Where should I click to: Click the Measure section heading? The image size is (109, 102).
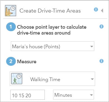click(27, 62)
